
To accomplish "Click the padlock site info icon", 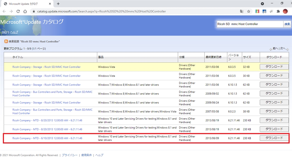I will pyautogui.click(x=34, y=11).
